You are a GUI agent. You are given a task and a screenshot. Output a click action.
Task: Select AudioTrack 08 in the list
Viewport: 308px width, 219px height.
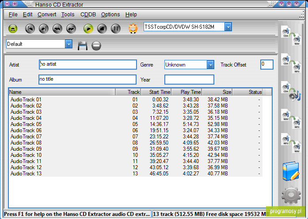(x=136, y=143)
